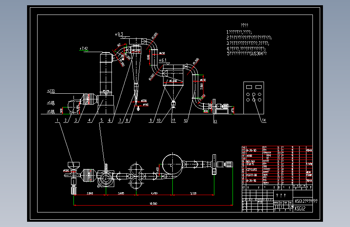This screenshot has width=350, height=227.
Task: Select the ø200 diameter dimension
Action: tap(144, 101)
